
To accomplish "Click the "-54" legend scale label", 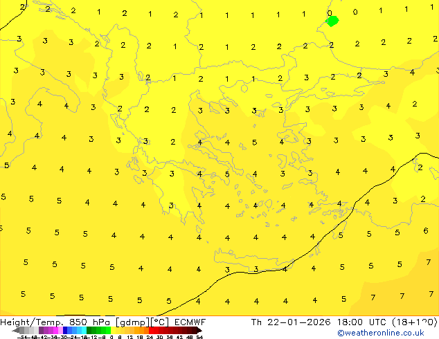I will [22, 337].
